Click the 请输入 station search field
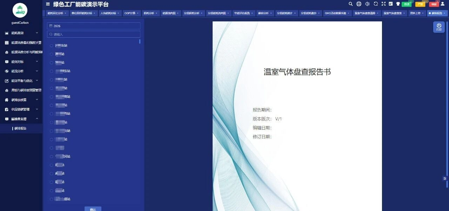 (x=94, y=34)
